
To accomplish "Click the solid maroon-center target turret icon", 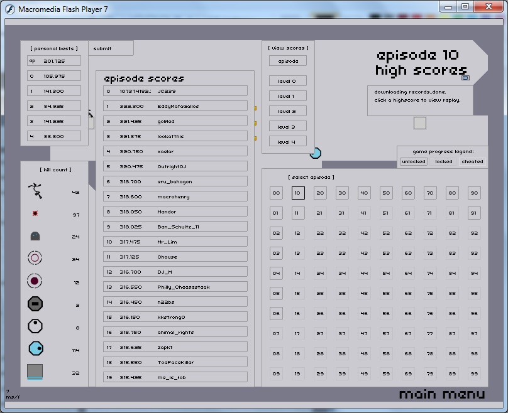I will pyautogui.click(x=35, y=281).
